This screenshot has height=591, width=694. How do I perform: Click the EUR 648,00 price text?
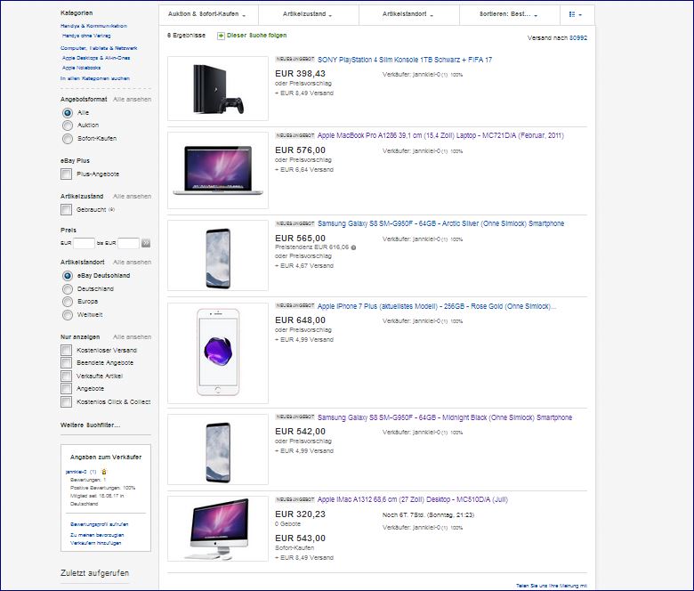click(x=300, y=320)
